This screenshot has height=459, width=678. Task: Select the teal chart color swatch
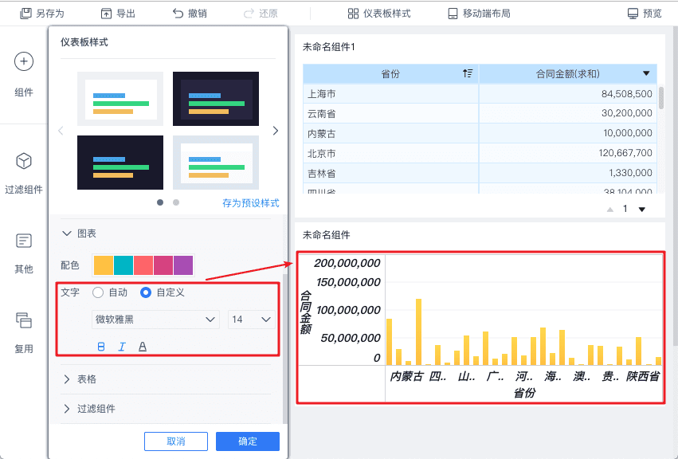pos(123,265)
